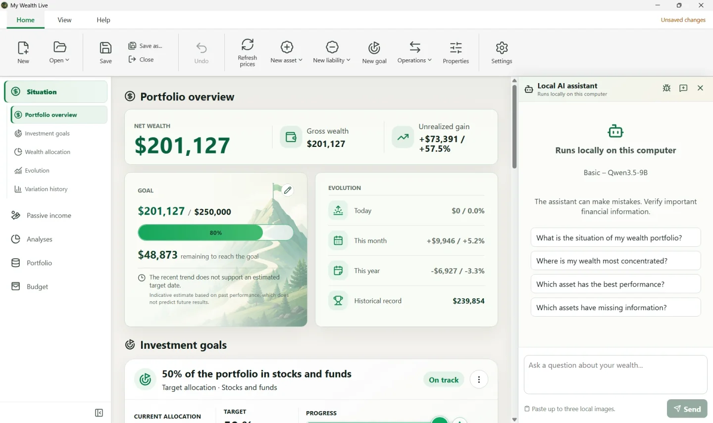Expand the New asset dropdown
The image size is (713, 423).
pyautogui.click(x=287, y=52)
